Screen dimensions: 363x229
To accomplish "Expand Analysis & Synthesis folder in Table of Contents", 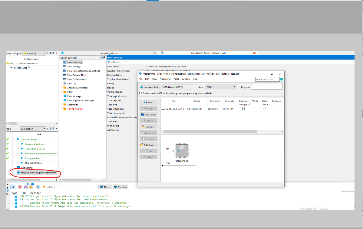I will (61, 88).
